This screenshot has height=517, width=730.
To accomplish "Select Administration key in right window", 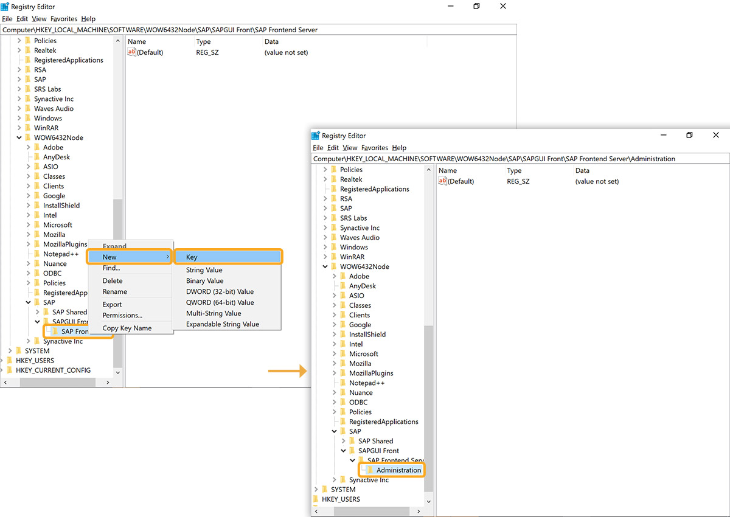I will point(398,470).
